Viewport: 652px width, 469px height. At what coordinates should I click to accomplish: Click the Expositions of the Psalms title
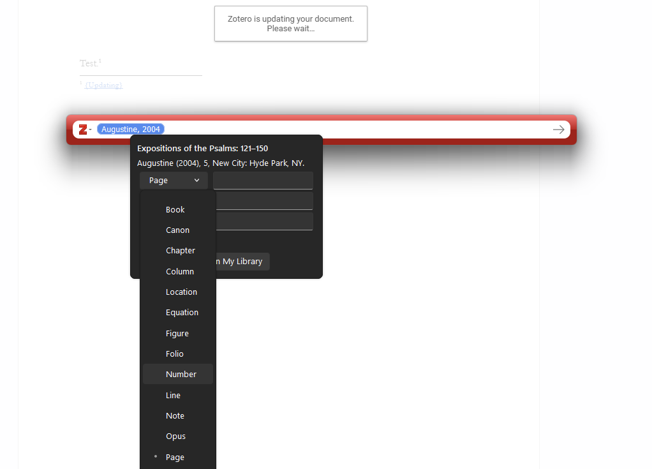[202, 149]
